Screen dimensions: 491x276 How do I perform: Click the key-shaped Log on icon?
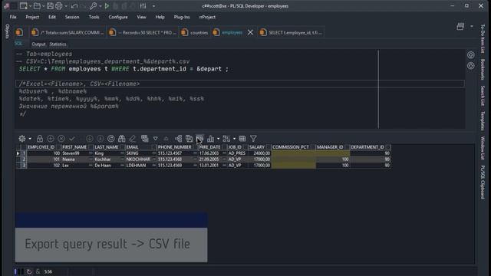pyautogui.click(x=93, y=6)
